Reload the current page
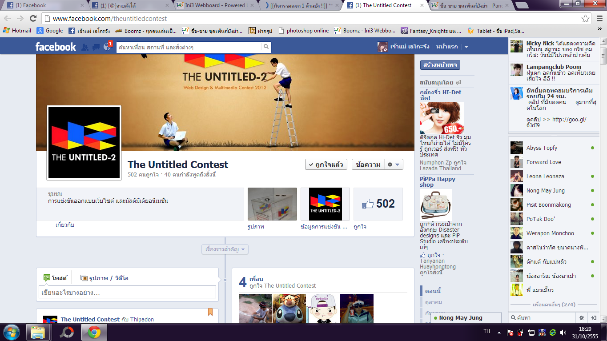Screen dimensions: 607x341 click(x=33, y=19)
